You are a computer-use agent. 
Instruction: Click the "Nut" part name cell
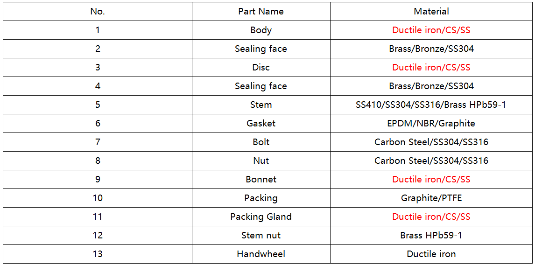[x=260, y=161]
